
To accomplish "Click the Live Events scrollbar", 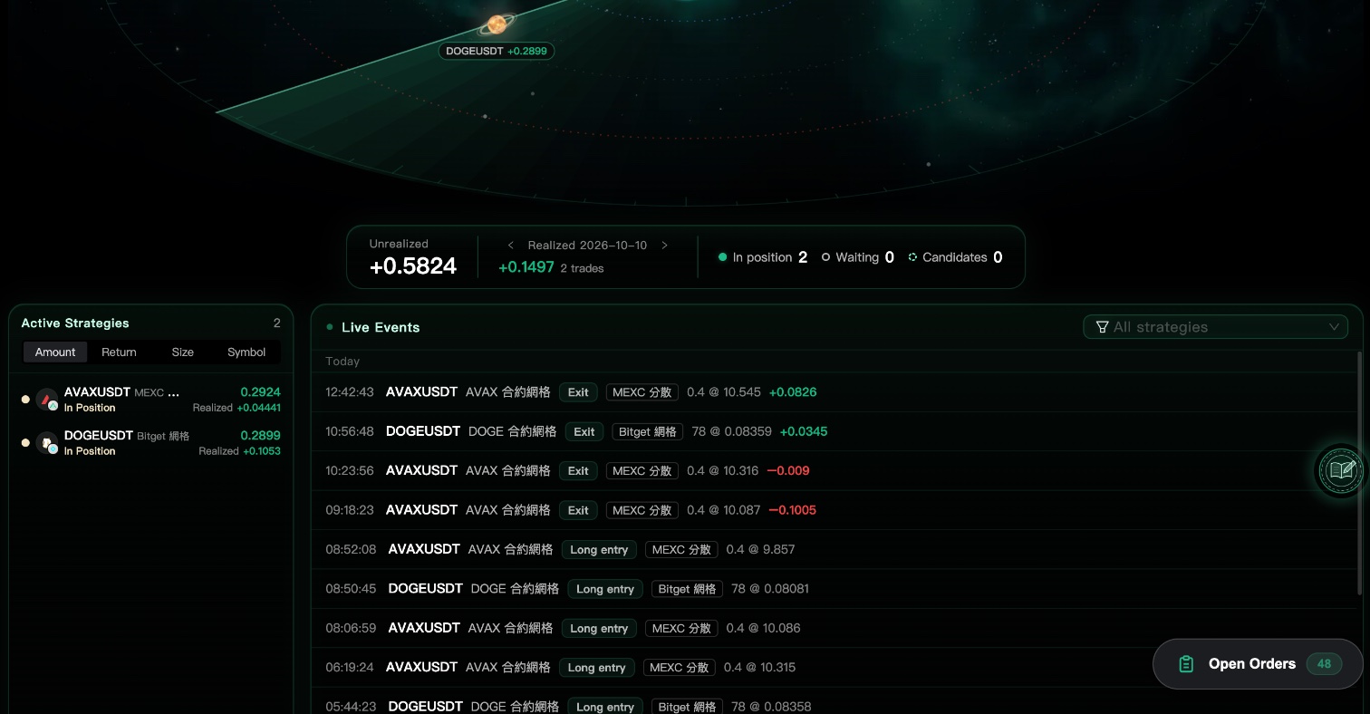I will (x=1359, y=473).
